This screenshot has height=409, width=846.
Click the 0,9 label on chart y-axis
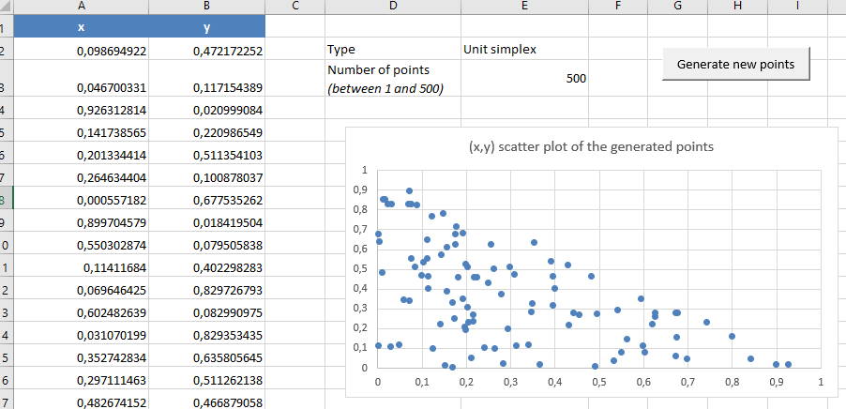point(360,189)
